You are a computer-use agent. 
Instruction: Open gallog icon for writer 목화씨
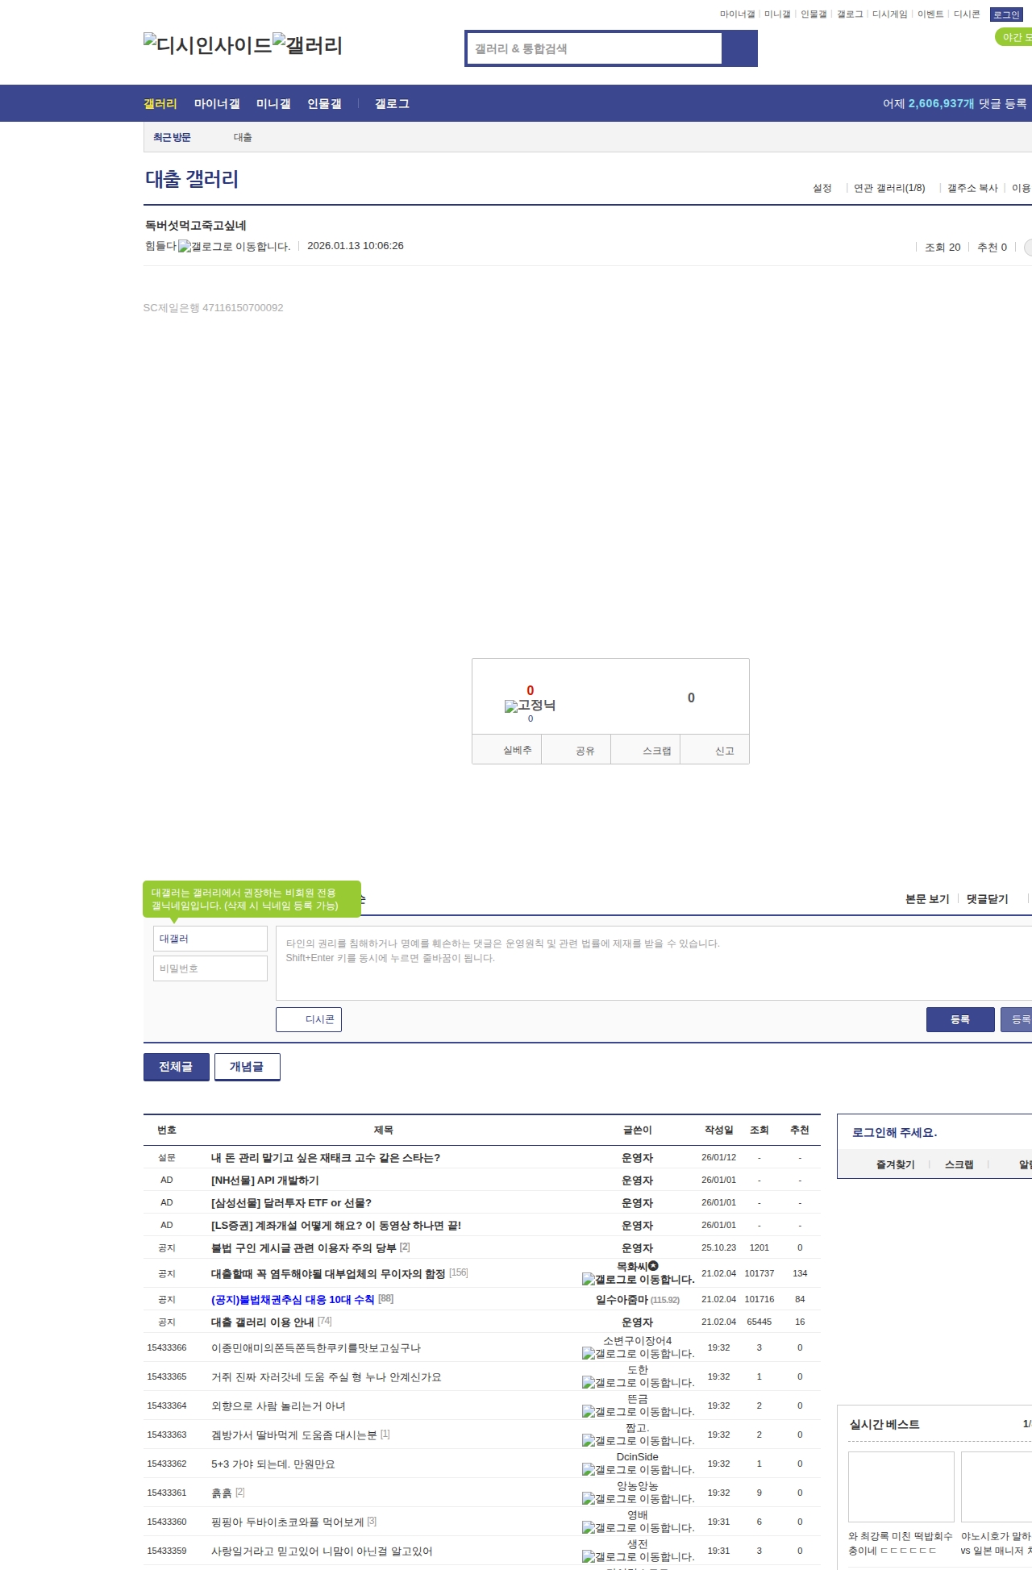point(638,1280)
